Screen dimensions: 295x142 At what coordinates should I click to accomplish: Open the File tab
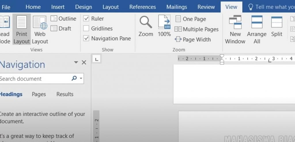[6, 7]
